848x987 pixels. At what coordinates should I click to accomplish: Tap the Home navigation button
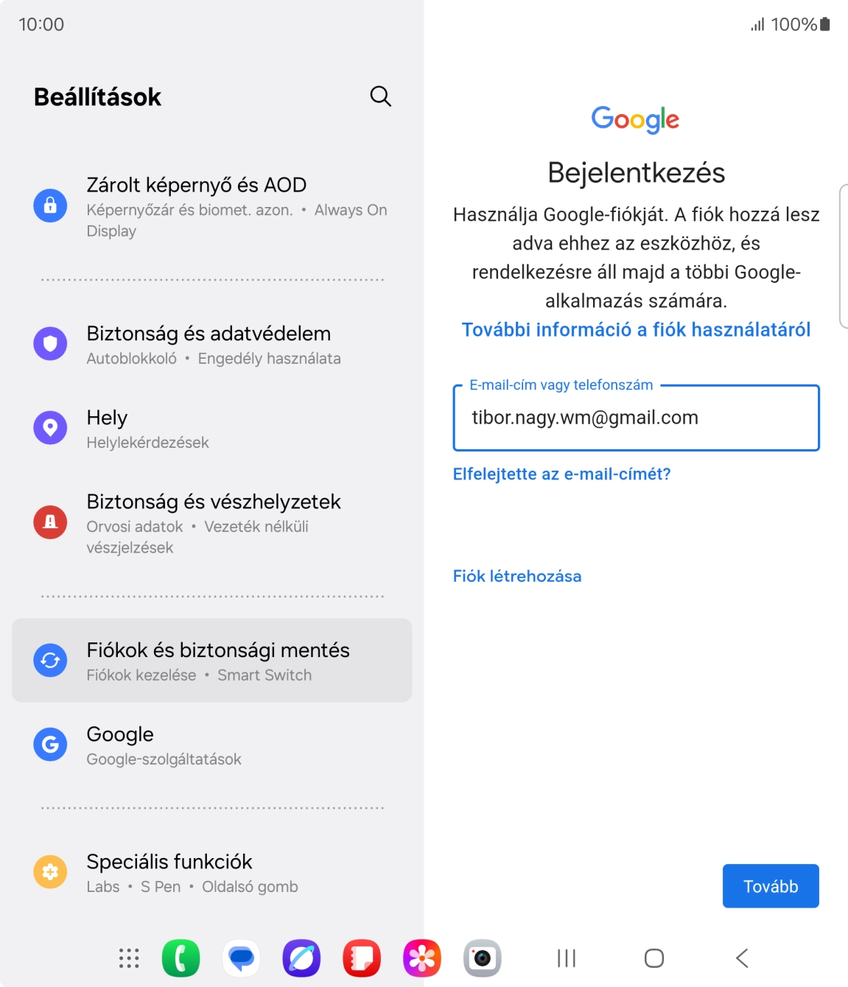(654, 958)
